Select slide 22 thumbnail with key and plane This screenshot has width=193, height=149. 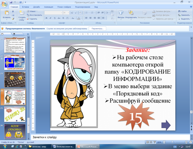pos(15,62)
